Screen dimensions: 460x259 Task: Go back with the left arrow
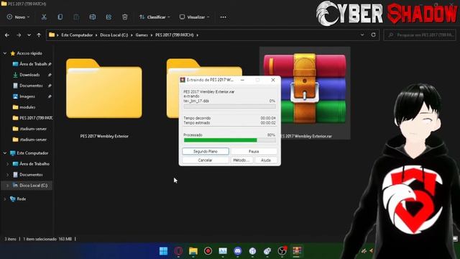click(7, 35)
